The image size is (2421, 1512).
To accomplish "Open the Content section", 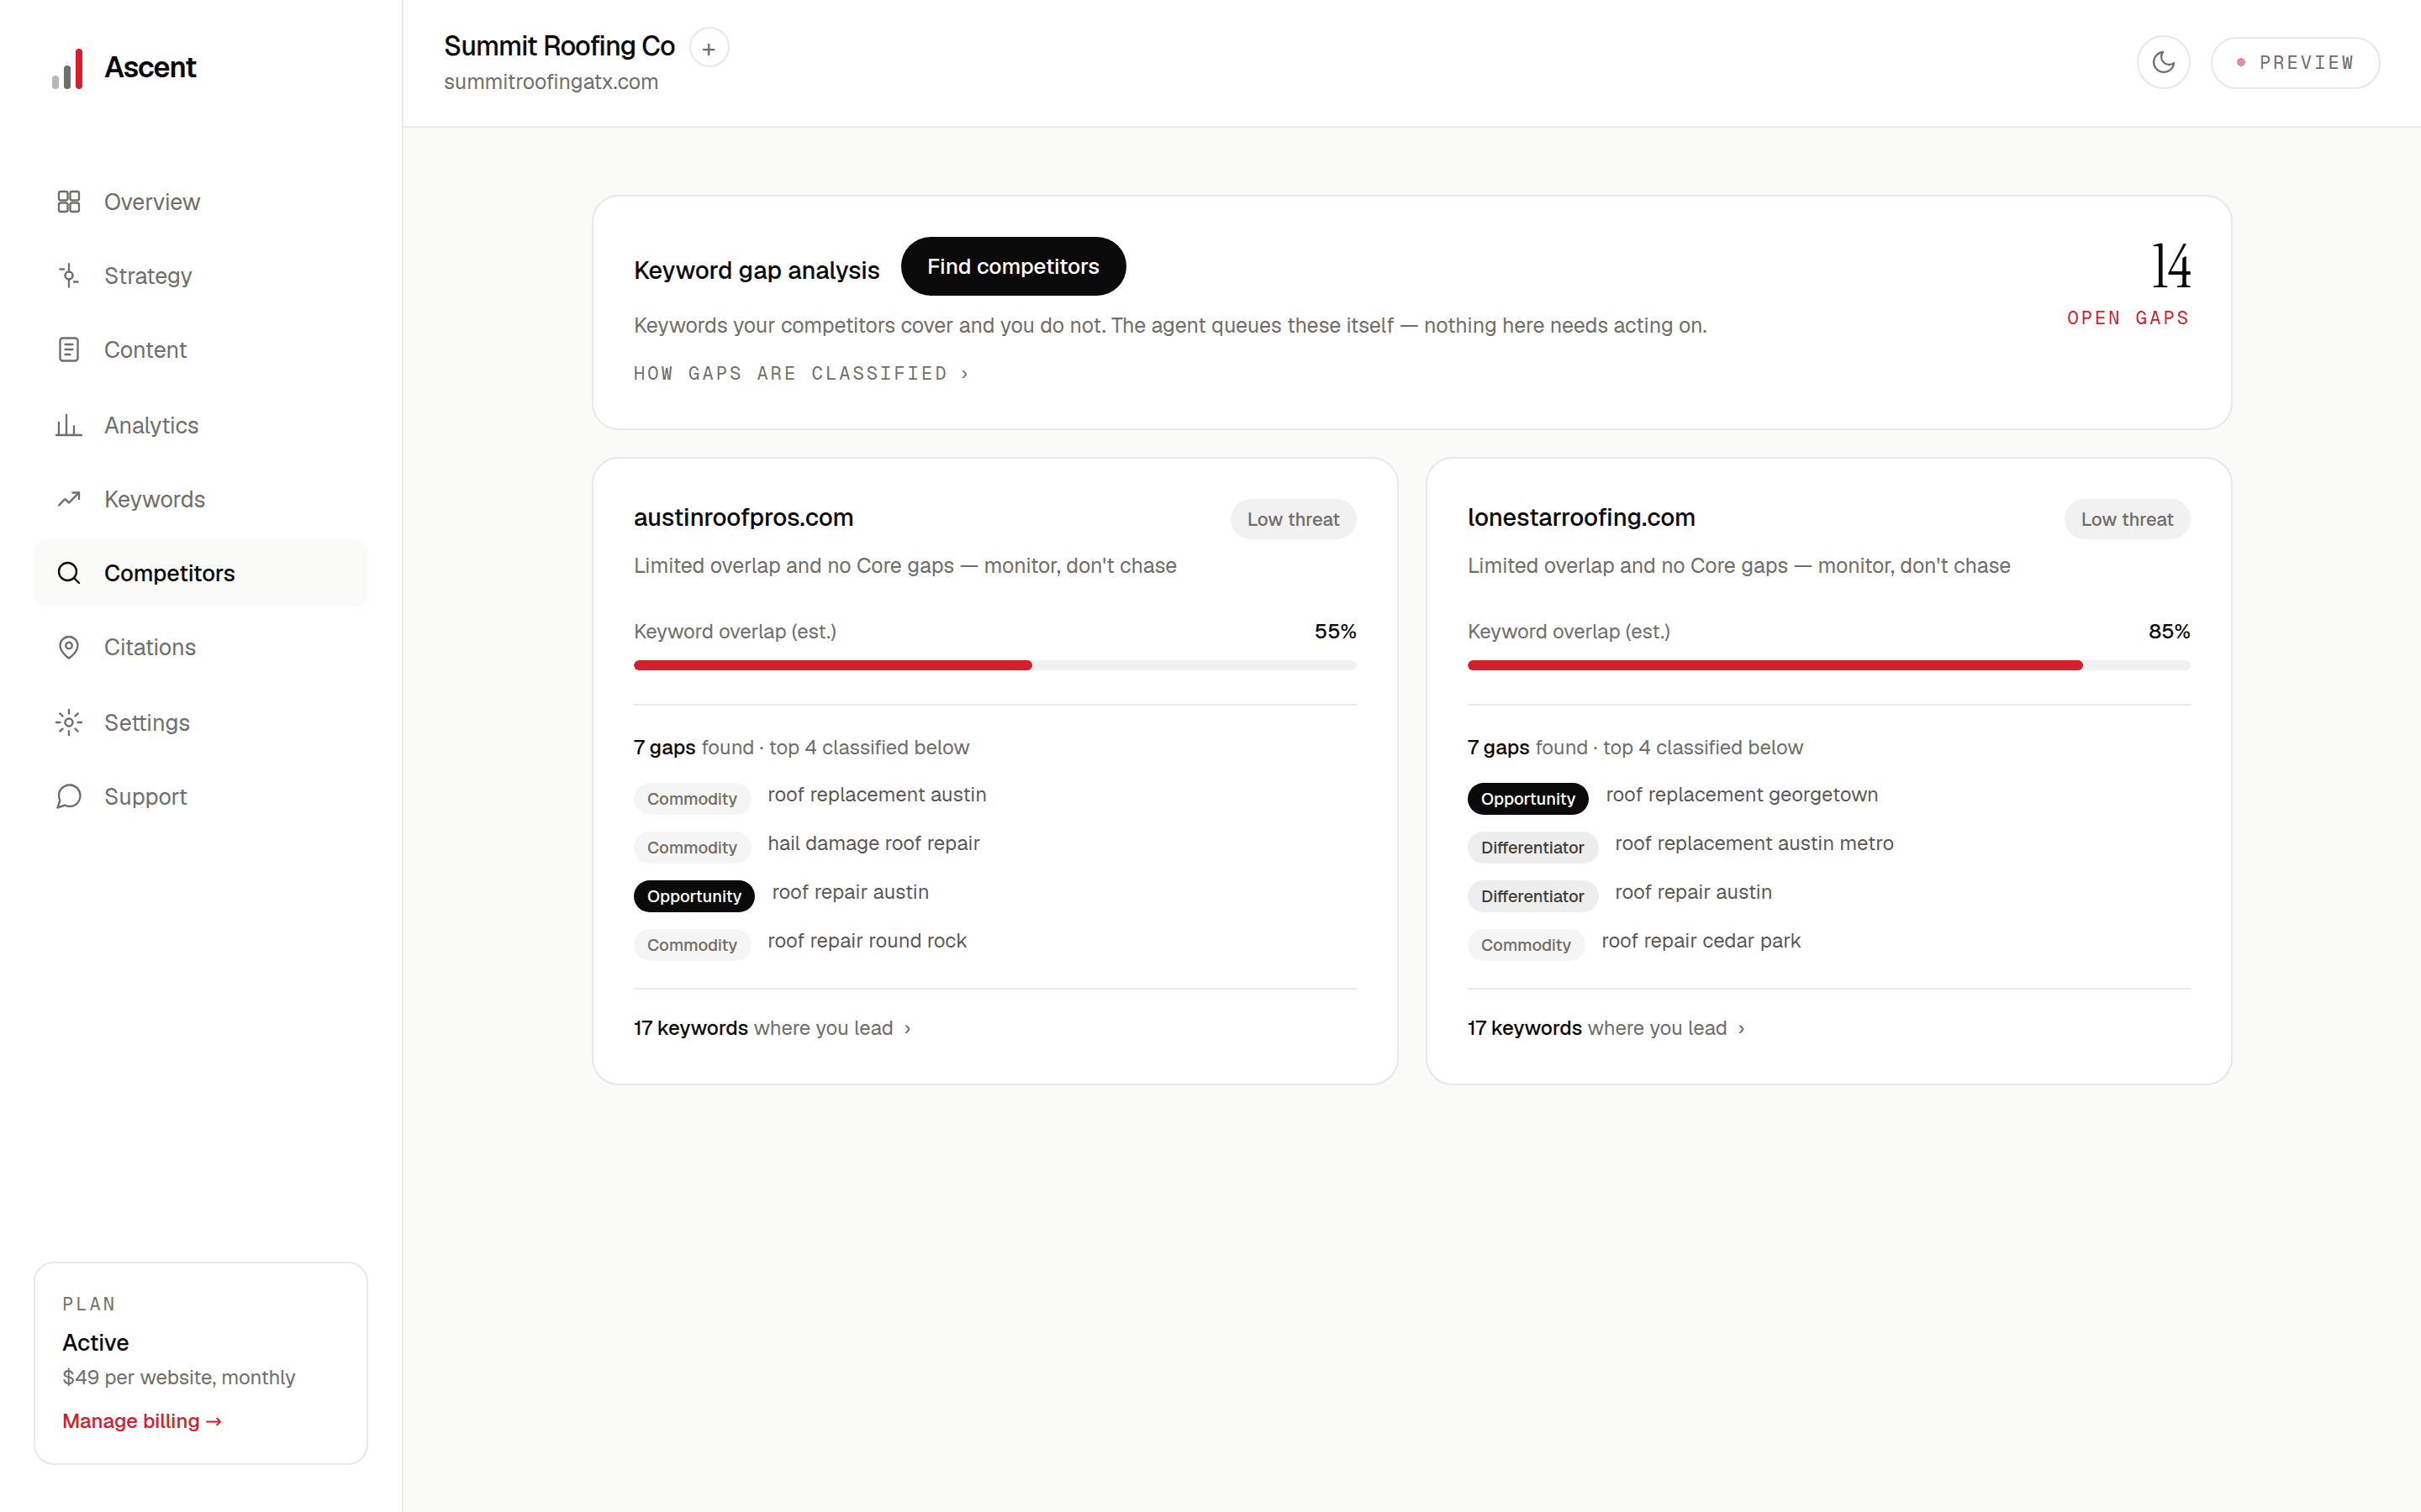I will pos(200,350).
